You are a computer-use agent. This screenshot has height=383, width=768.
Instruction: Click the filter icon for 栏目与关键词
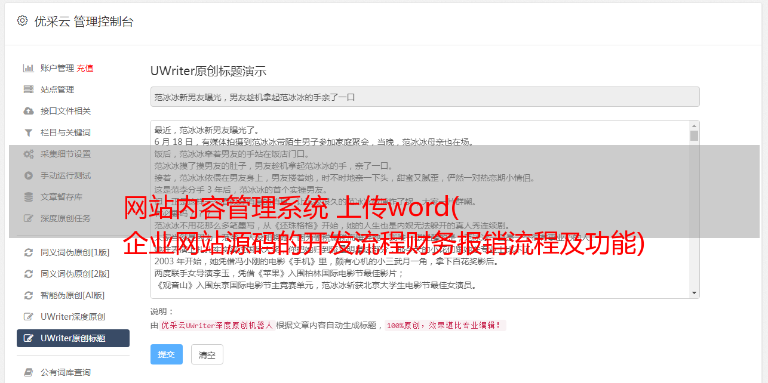(x=28, y=132)
